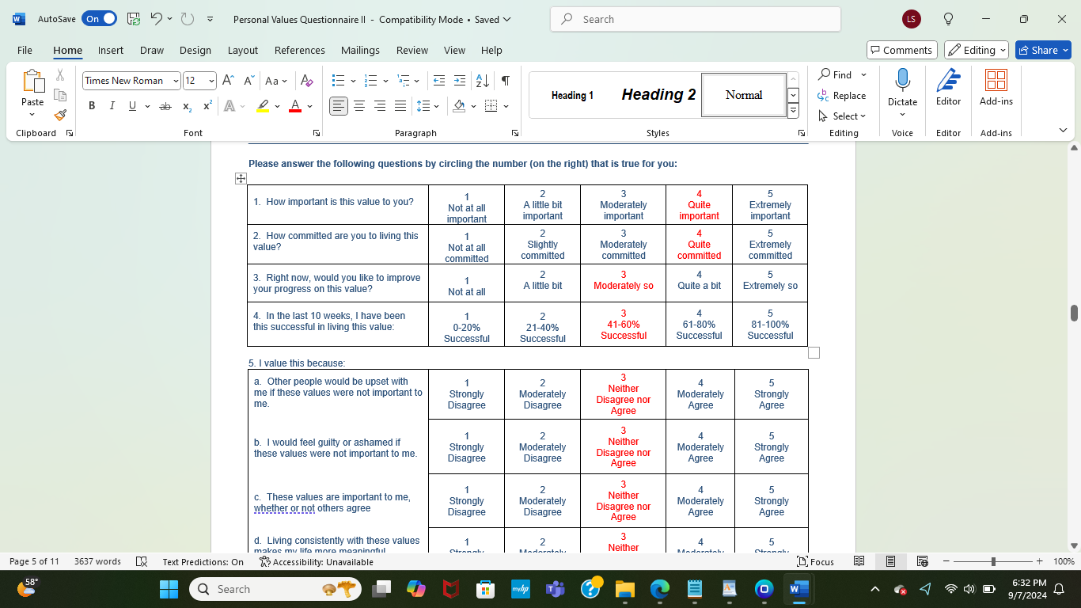1081x608 pixels.
Task: Select the strikethrough icon
Action: click(x=165, y=104)
